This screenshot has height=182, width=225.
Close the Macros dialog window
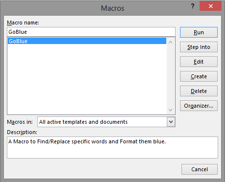click(210, 6)
